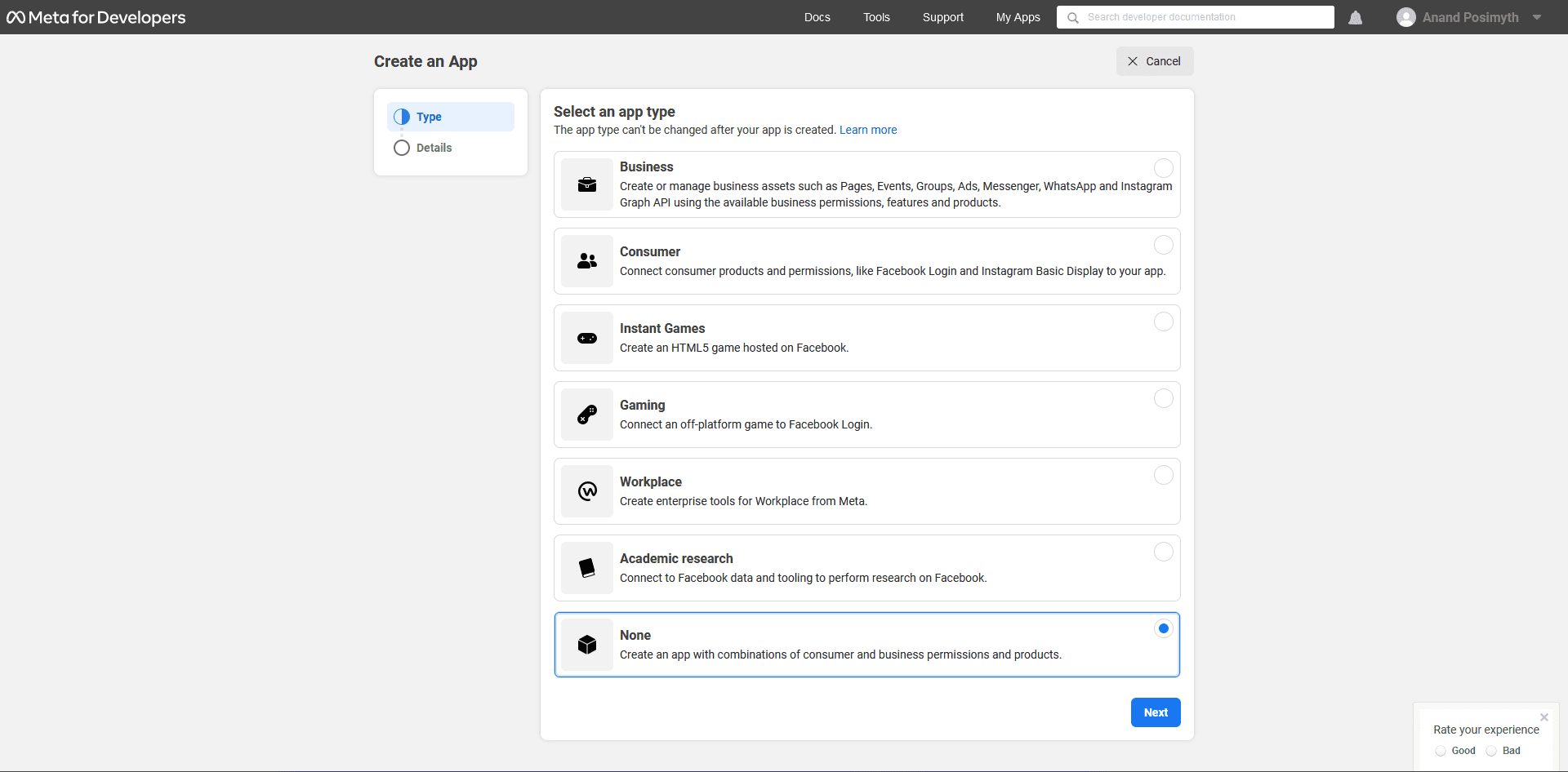
Task: Choose the Workplace radio option
Action: (1163, 475)
